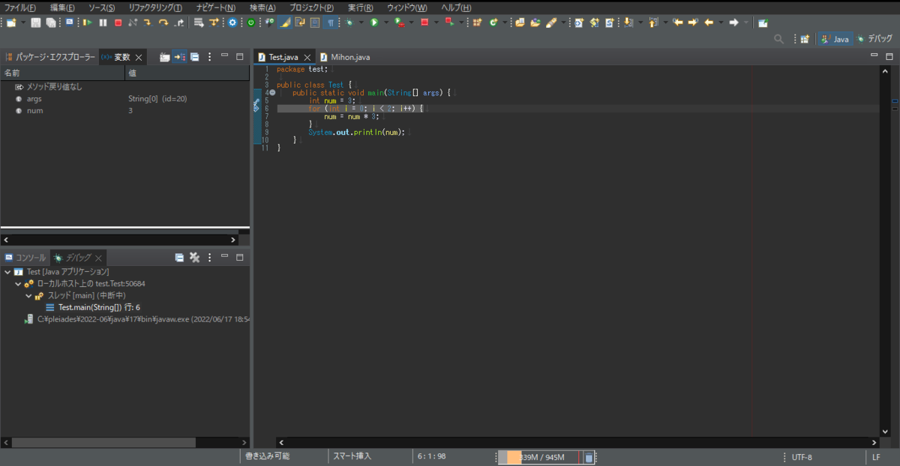This screenshot has height=466, width=900.
Task: Click the green power button icon
Action: pos(250,22)
